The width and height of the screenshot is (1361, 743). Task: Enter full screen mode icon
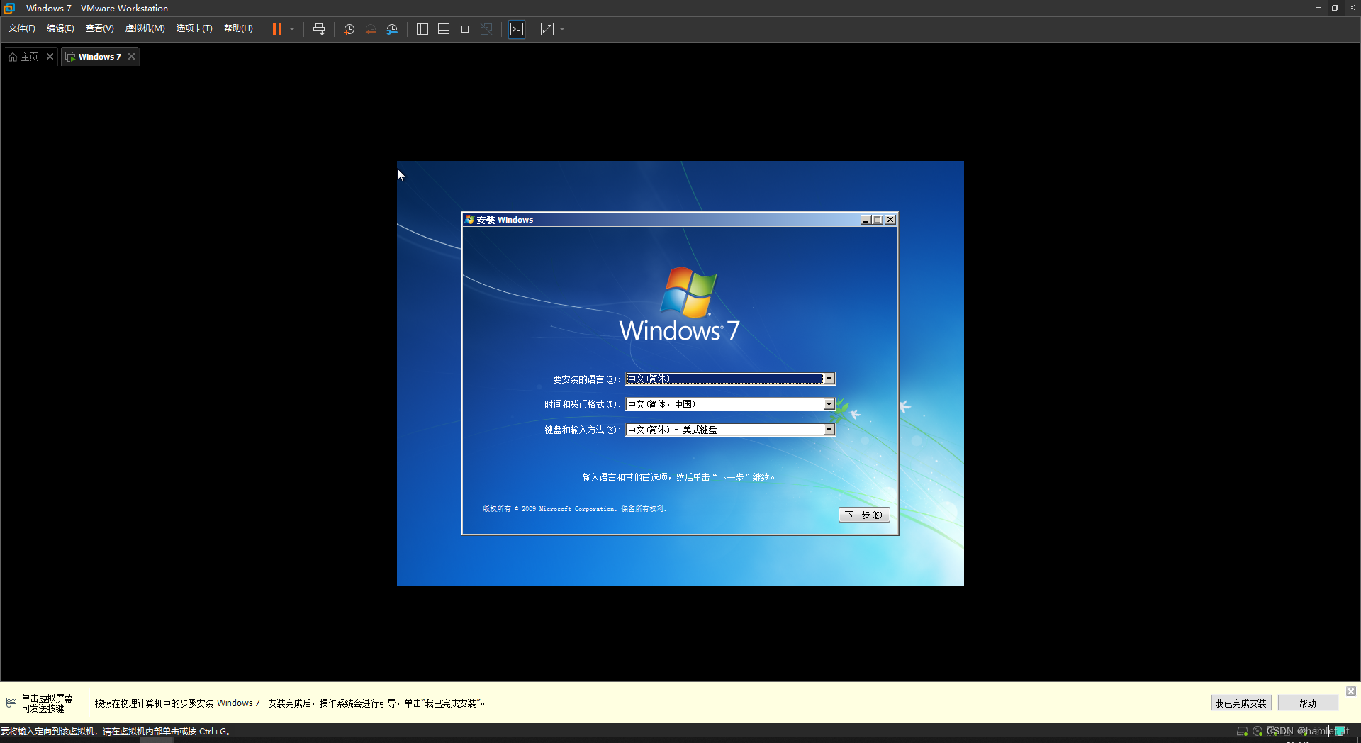point(465,29)
